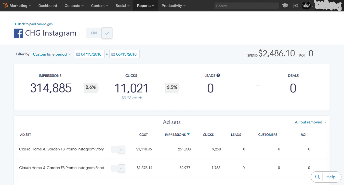Expand the Contacts menu
The height and width of the screenshot is (185, 344).
click(x=74, y=6)
